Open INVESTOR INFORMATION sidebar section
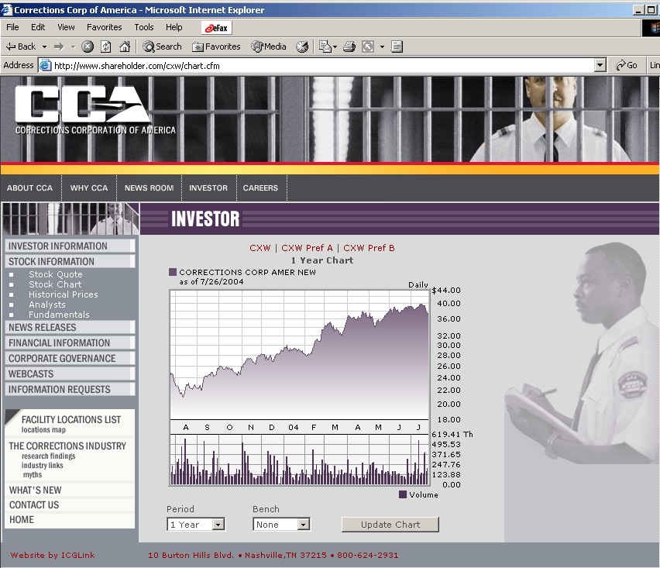This screenshot has height=568, width=660. [70, 246]
